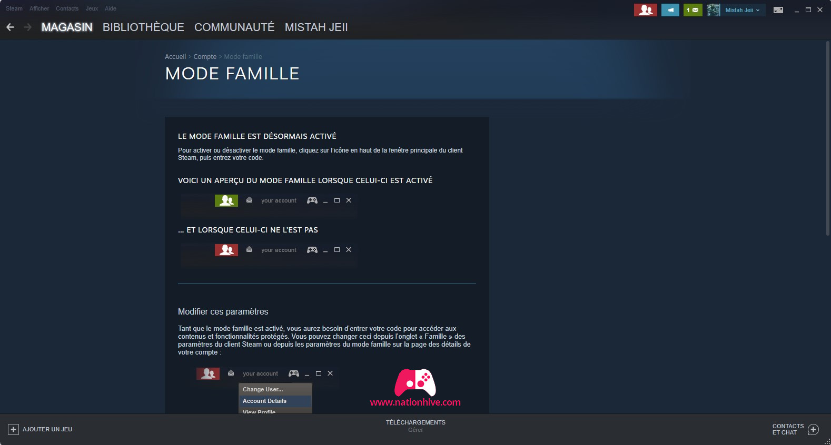Image resolution: width=831 pixels, height=445 pixels.
Task: Open the Jeux menu
Action: 92,8
